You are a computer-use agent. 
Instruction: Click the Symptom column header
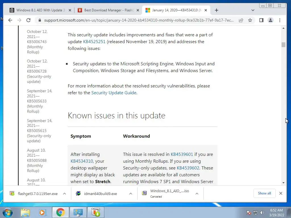tap(81, 136)
